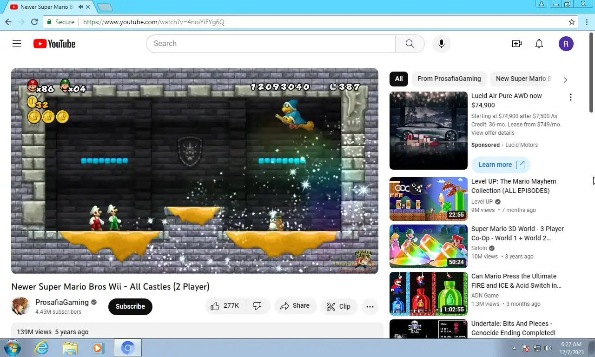The image size is (595, 357).
Task: Click the search magnifier button
Action: 410,44
